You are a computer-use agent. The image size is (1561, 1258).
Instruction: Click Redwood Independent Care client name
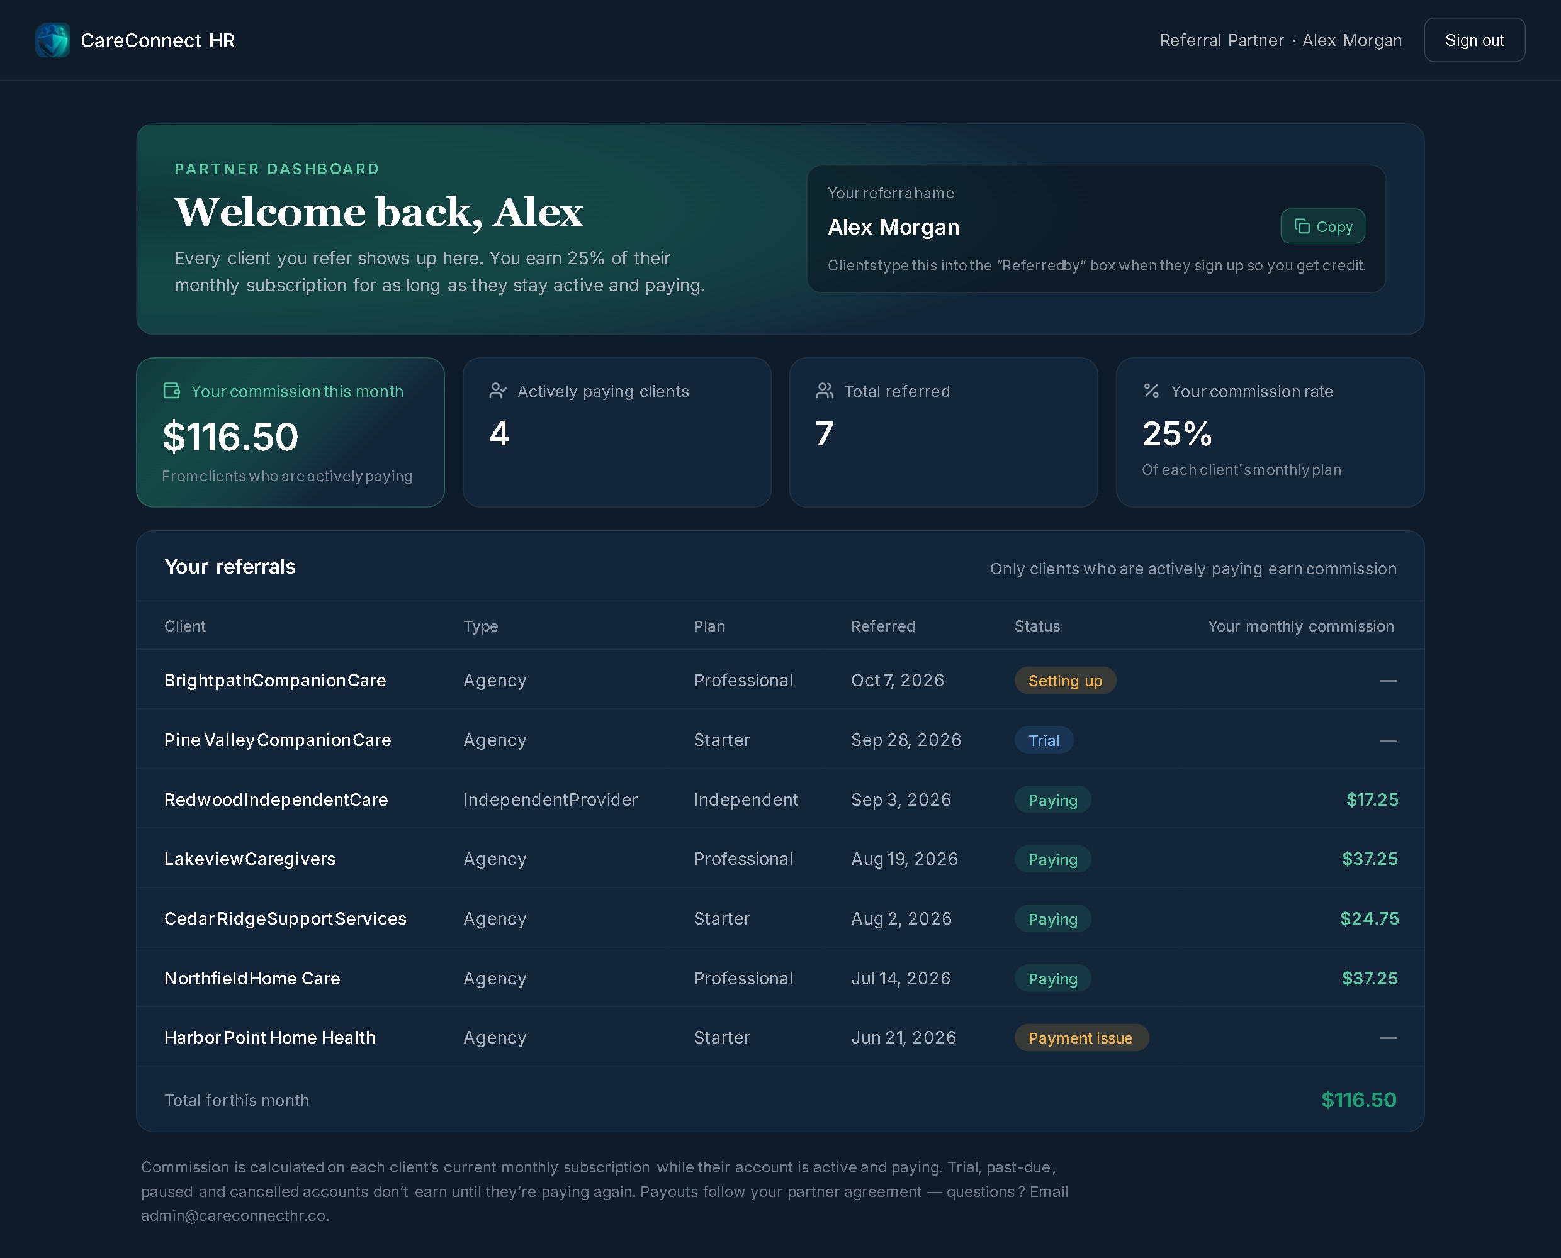click(276, 799)
